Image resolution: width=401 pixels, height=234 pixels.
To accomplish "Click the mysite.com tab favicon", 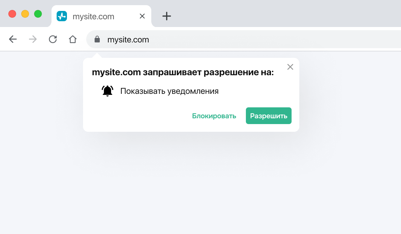I will point(62,16).
